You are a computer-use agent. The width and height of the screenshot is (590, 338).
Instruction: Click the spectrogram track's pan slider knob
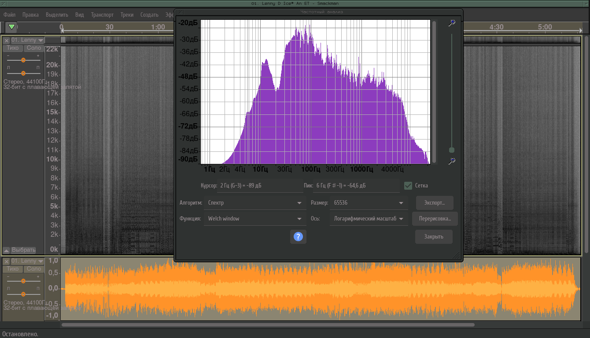23,73
